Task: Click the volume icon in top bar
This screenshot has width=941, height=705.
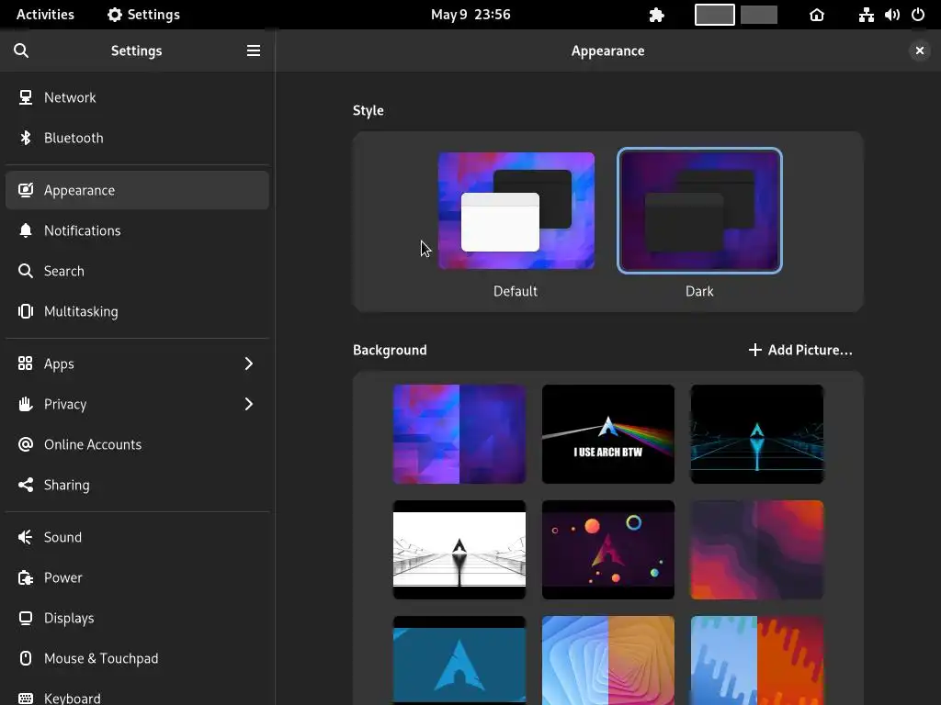Action: pos(891,15)
